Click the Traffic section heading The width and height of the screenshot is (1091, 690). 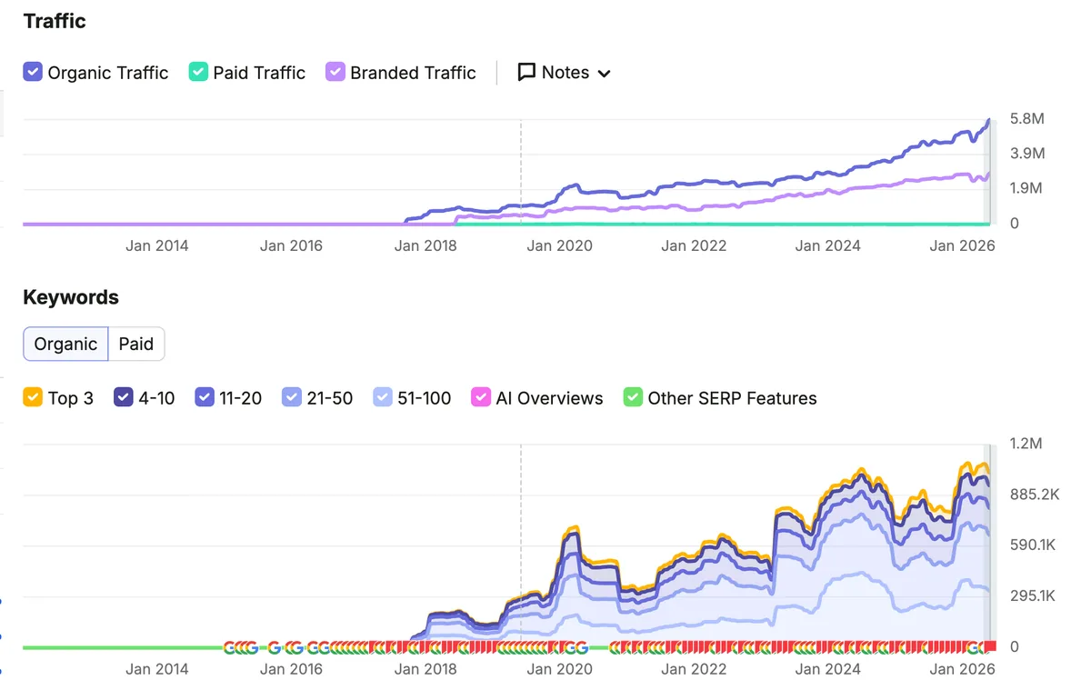point(55,21)
